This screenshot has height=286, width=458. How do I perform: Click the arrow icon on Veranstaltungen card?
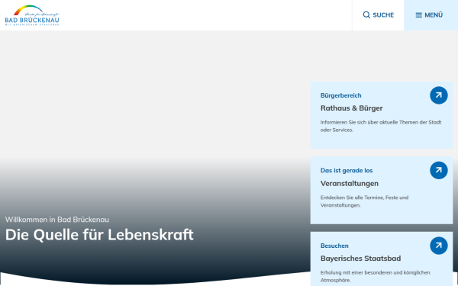pyautogui.click(x=438, y=170)
